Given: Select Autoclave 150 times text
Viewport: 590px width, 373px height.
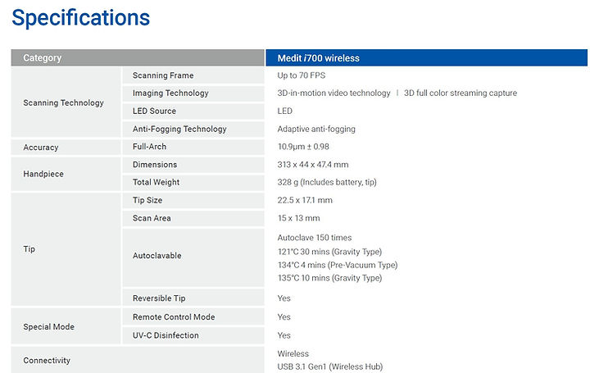Looking at the screenshot, I should coord(315,238).
